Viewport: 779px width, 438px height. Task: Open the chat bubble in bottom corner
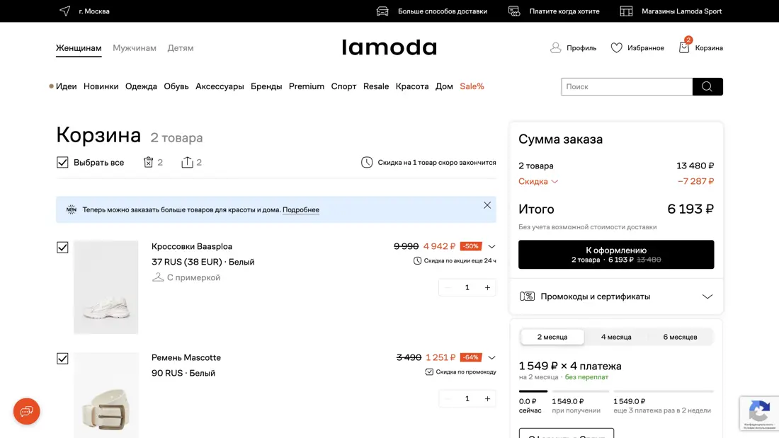[x=26, y=411]
